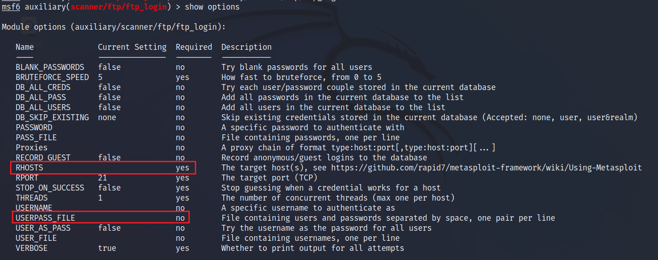The width and height of the screenshot is (658, 260).
Task: Click the Required column header
Action: [194, 47]
